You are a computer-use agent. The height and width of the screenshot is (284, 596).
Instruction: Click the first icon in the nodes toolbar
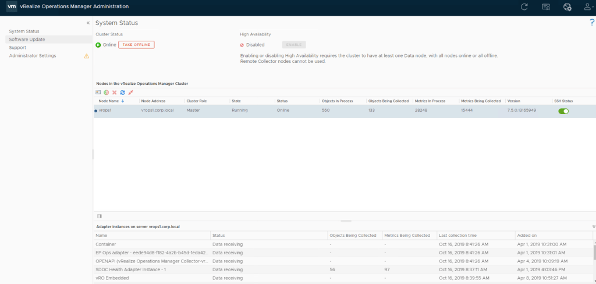click(x=98, y=93)
